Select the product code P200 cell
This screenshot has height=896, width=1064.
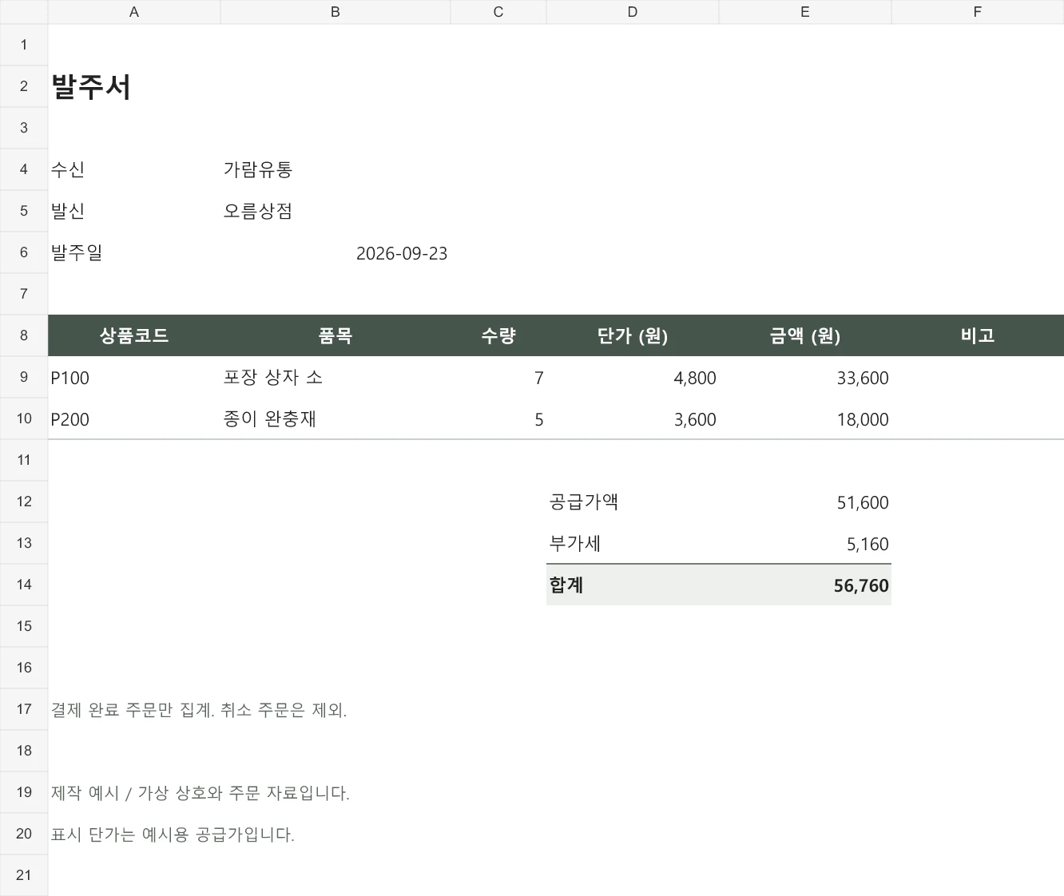click(x=134, y=418)
